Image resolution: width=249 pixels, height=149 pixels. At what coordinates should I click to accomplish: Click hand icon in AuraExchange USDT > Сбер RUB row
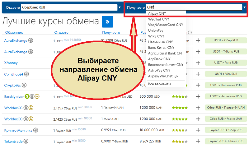pyautogui.click(x=31, y=40)
